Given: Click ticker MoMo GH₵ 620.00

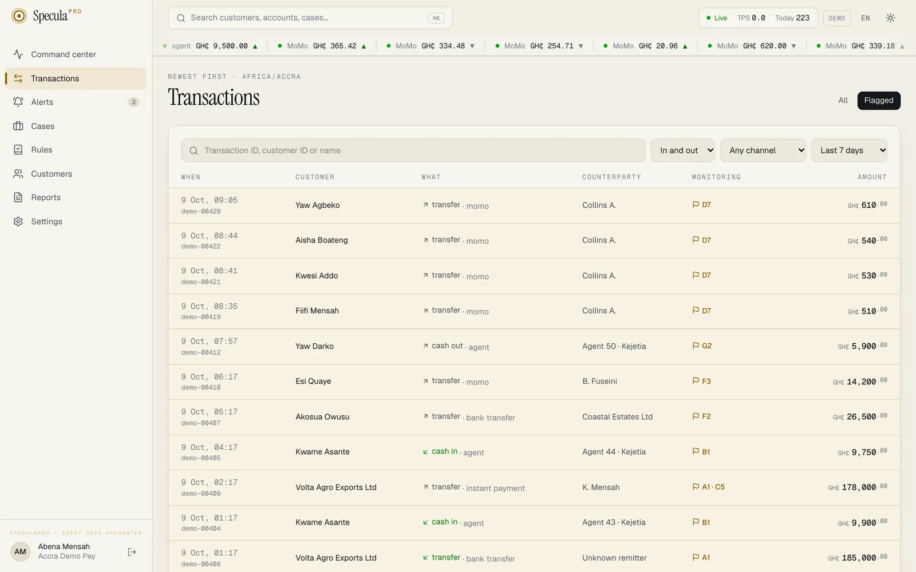Looking at the screenshot, I should coord(752,46).
